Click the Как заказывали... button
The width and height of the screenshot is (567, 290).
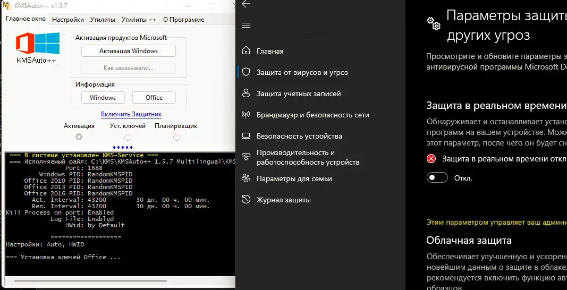tap(129, 67)
